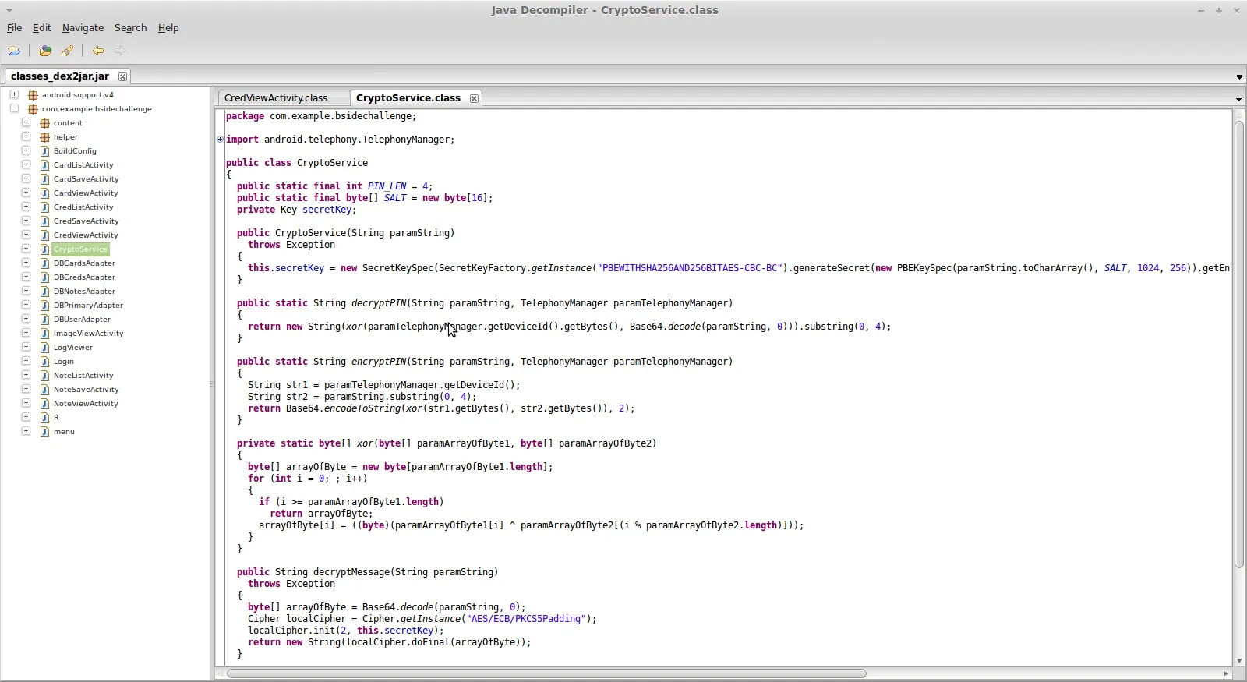
Task: Click the helper package icon
Action: coord(44,137)
